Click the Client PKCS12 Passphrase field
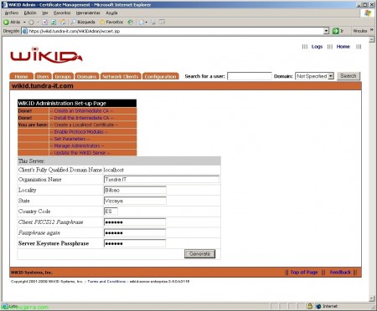 [135, 222]
